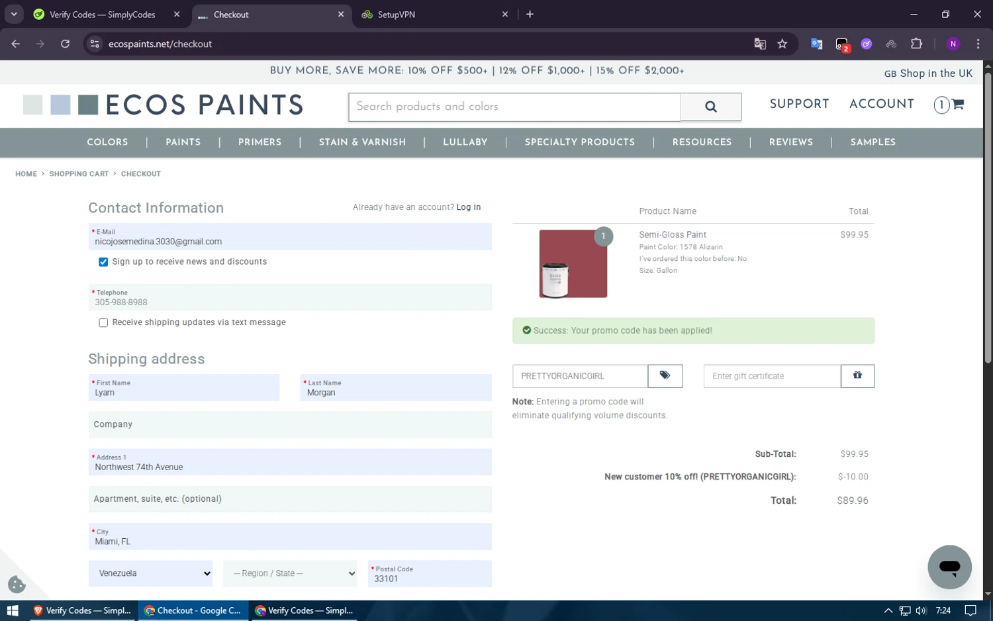Click the gift certificate input field
The height and width of the screenshot is (621, 993).
[772, 376]
